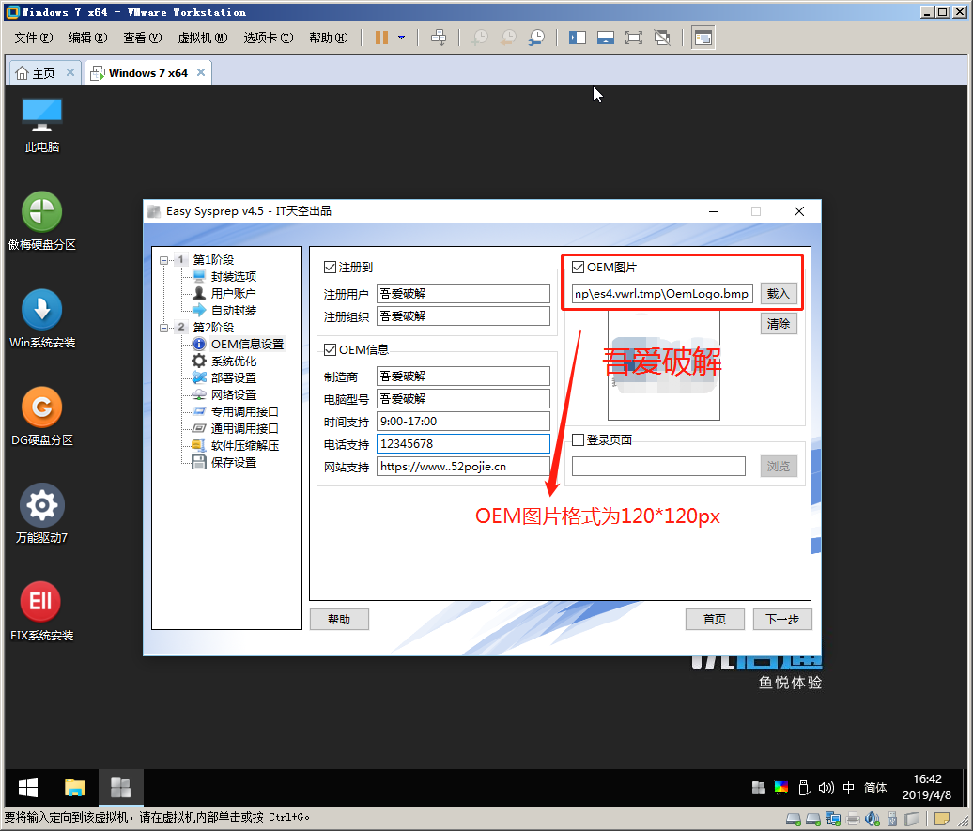
Task: Enable the 登录页面 checkbox
Action: tap(578, 440)
